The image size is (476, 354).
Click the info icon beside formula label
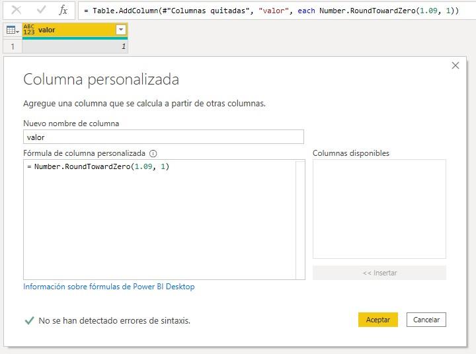coord(153,153)
